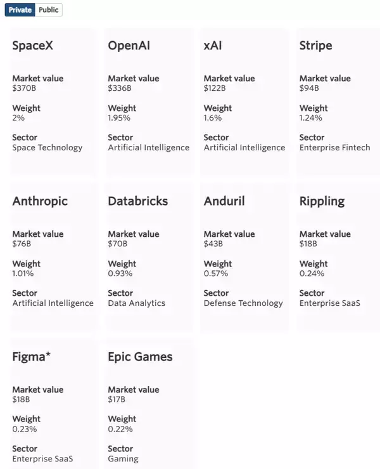Select the OpenAI card heading
The image size is (380, 469).
tap(129, 46)
